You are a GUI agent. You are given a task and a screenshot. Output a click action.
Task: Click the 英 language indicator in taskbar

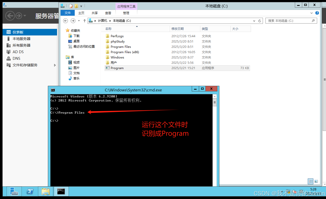301,192
